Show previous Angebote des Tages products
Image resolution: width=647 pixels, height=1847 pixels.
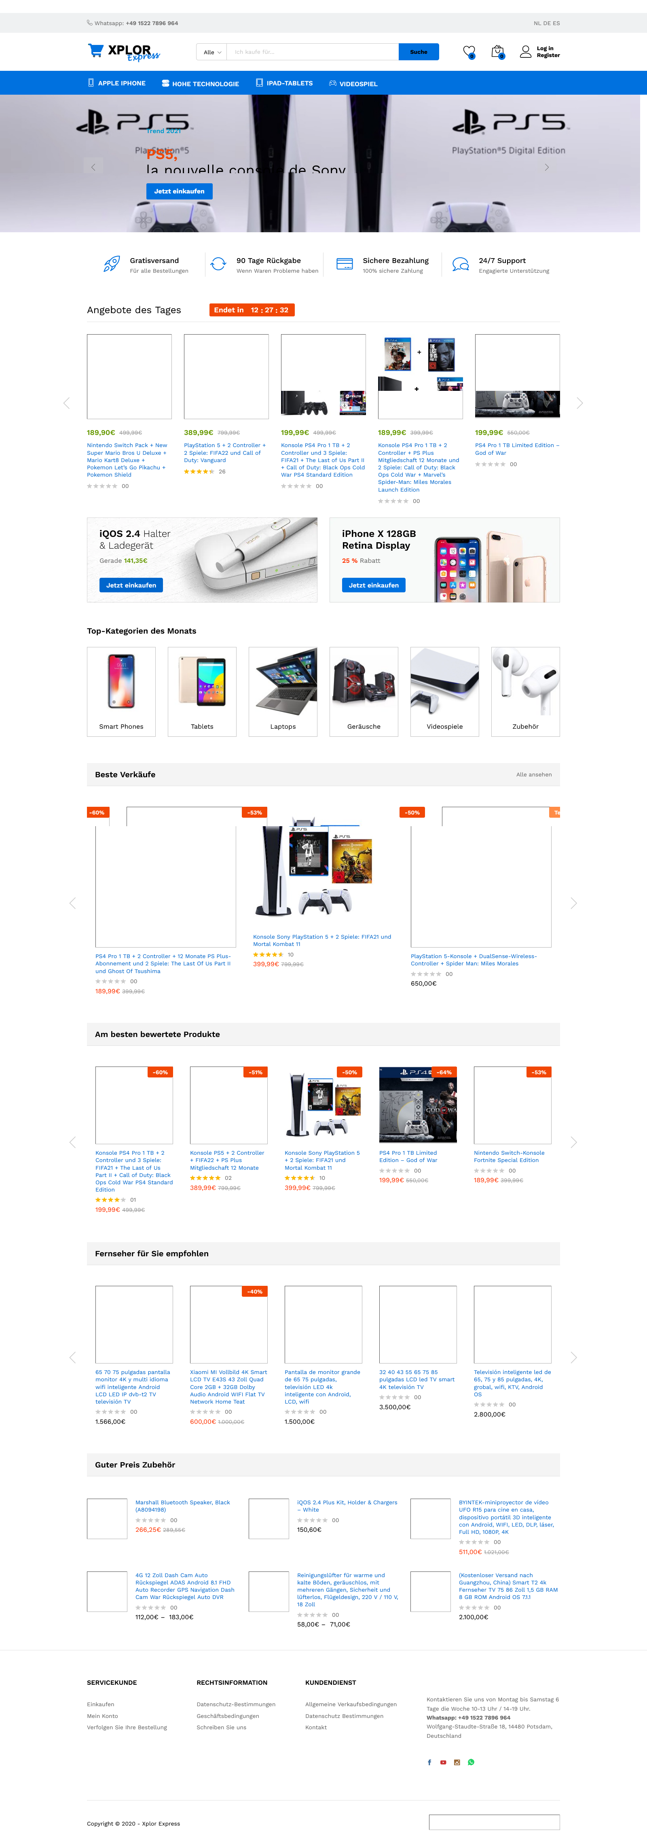pos(67,403)
